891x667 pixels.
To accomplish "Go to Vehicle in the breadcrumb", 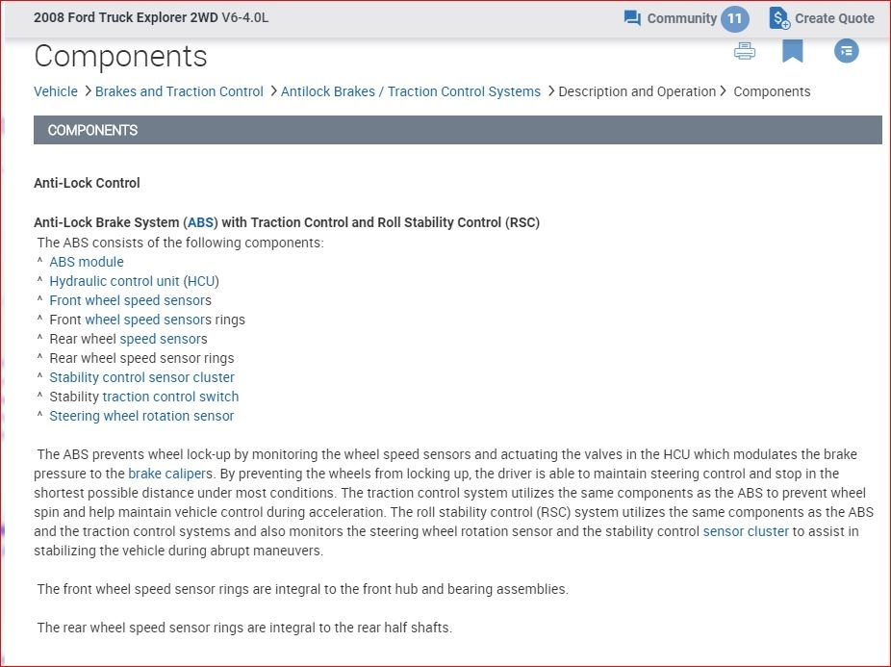I will [x=56, y=91].
